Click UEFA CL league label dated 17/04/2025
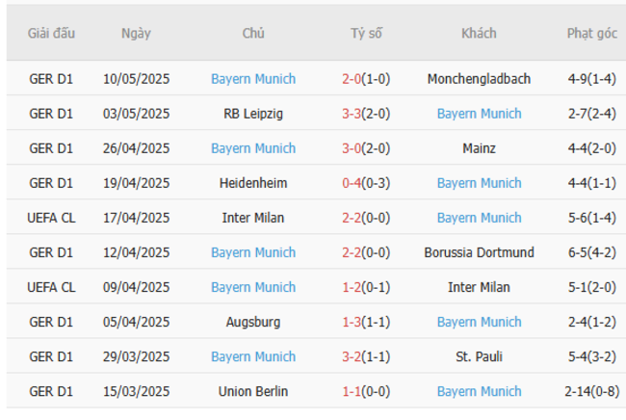 [51, 218]
